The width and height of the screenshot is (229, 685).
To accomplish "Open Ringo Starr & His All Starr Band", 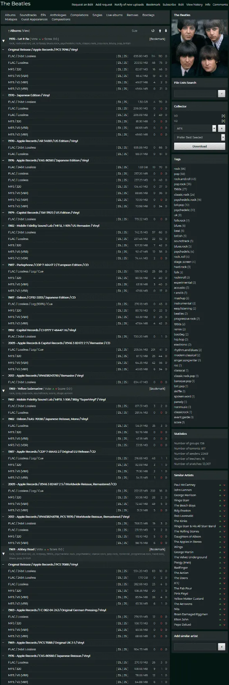I will (195, 526).
